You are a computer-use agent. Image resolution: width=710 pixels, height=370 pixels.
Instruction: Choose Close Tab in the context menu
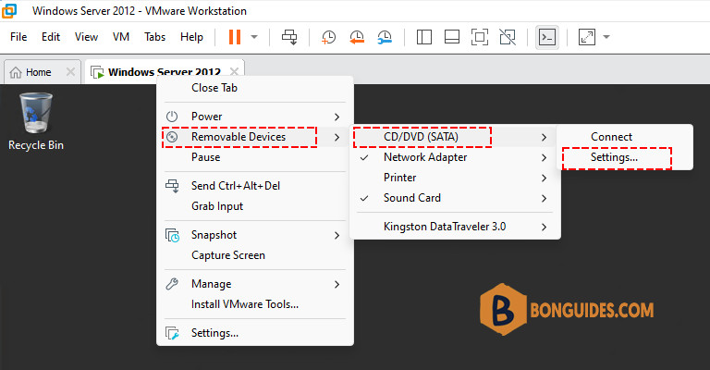[255, 88]
